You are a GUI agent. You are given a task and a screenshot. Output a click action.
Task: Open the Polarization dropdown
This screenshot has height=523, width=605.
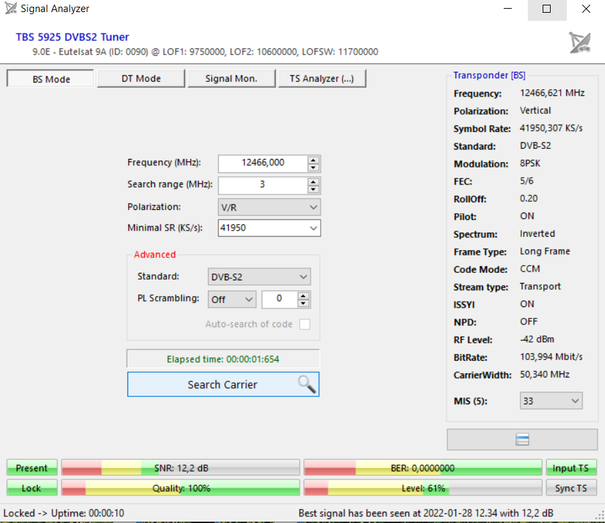point(269,207)
